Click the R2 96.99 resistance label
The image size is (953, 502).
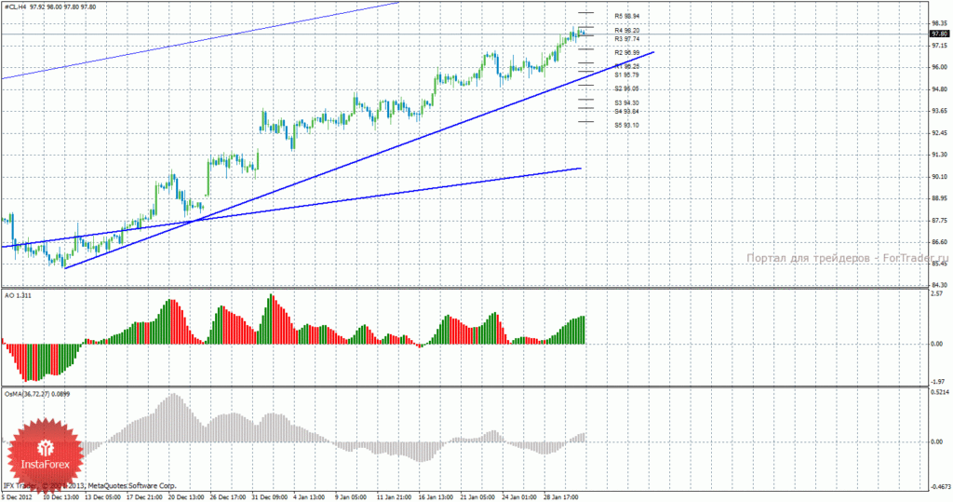click(626, 53)
